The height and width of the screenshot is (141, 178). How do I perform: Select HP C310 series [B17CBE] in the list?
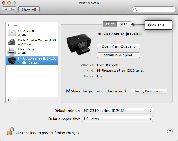coord(32,60)
